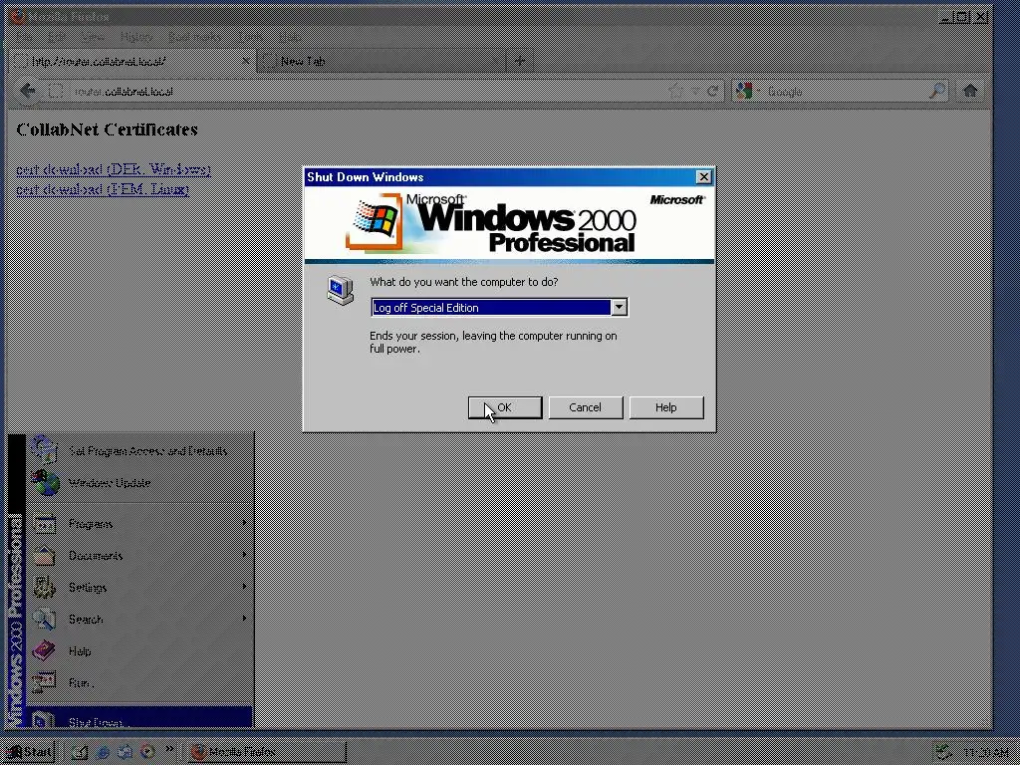Open the Log off Special Edition dropdown arrow
Viewport: 1020px width, 765px height.
[x=620, y=307]
